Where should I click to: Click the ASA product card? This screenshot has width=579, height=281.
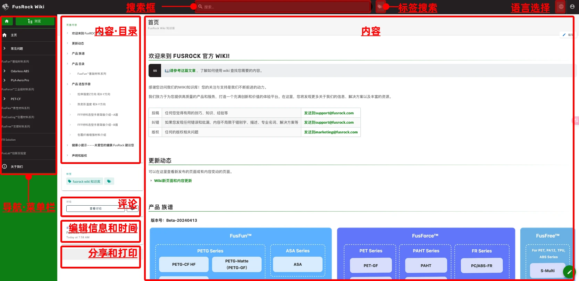click(297, 264)
